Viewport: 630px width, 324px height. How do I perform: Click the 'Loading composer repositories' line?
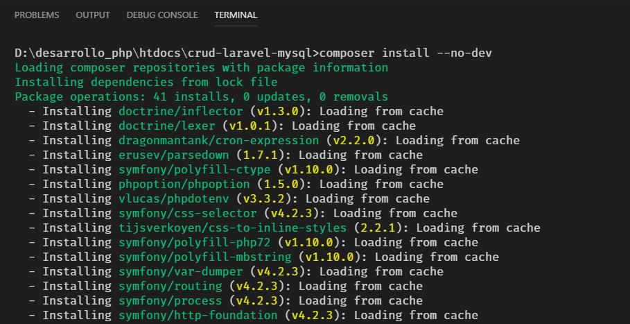[x=201, y=67]
